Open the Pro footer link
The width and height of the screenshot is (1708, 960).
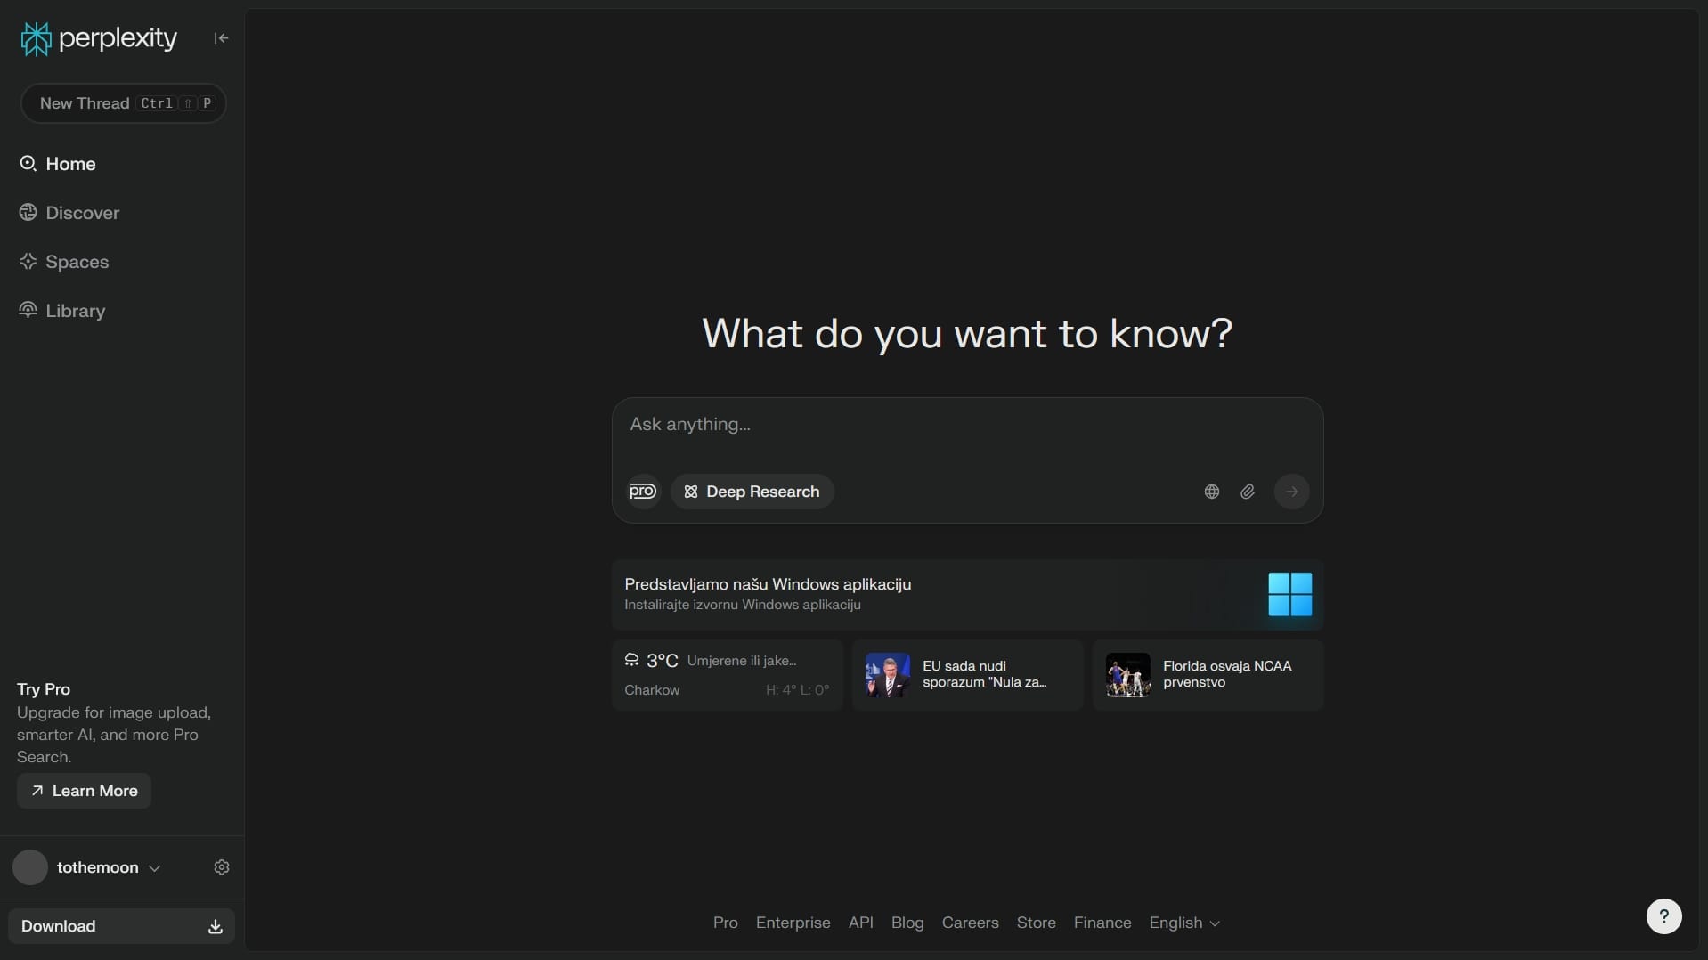(725, 923)
